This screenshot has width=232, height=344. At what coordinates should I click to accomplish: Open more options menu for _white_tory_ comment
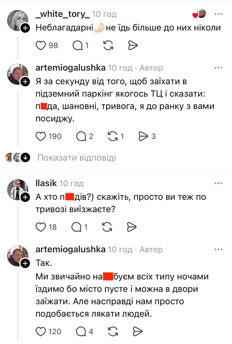[x=218, y=14]
